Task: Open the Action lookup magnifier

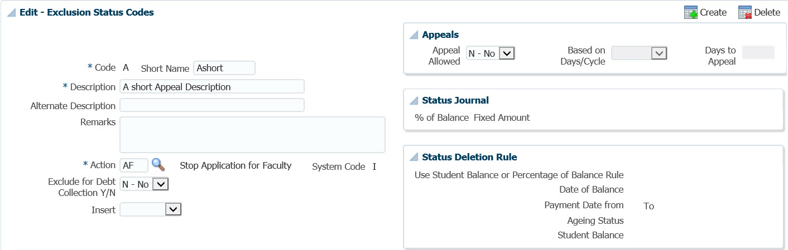Action: pyautogui.click(x=158, y=165)
